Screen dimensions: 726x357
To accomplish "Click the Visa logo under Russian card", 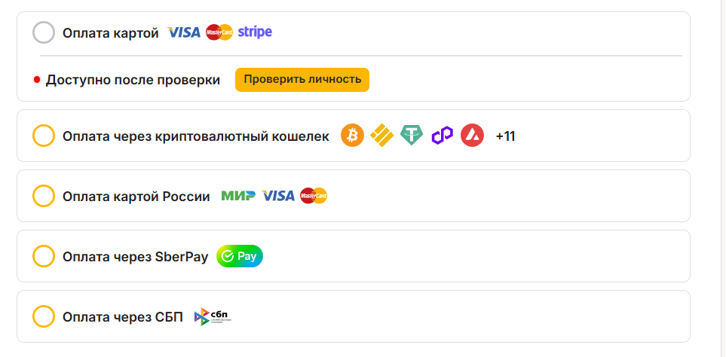I will (278, 196).
